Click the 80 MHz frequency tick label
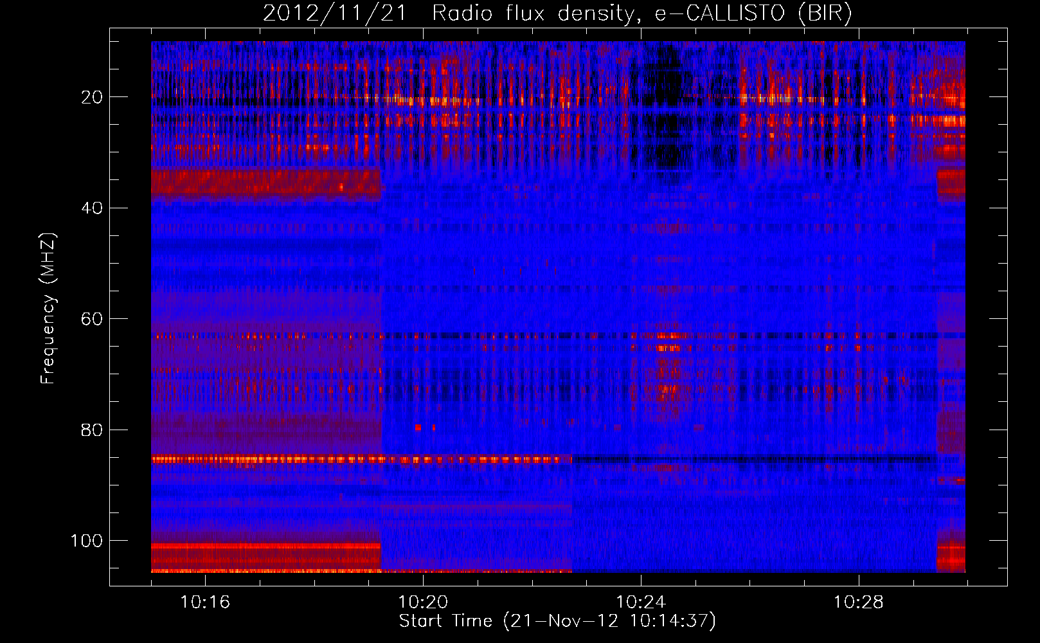 pos(92,430)
